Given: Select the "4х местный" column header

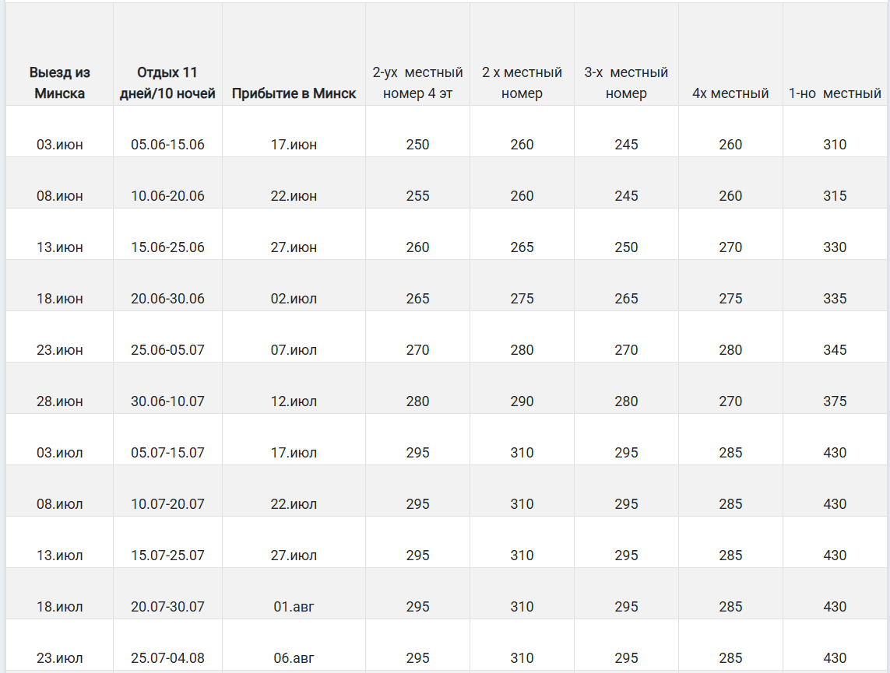Looking at the screenshot, I should click(730, 93).
